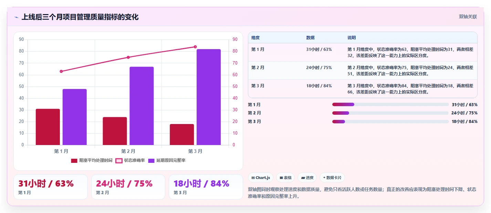
Task: Click the line point above 第 2 月
Action: 128,57
